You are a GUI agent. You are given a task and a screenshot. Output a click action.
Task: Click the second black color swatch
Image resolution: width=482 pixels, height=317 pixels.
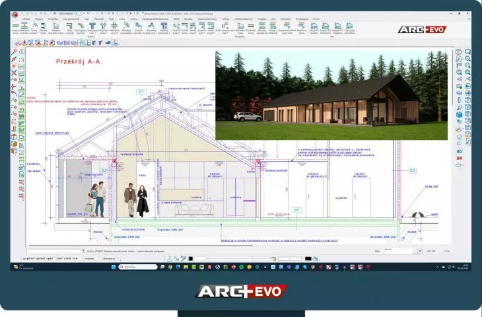click(308, 259)
